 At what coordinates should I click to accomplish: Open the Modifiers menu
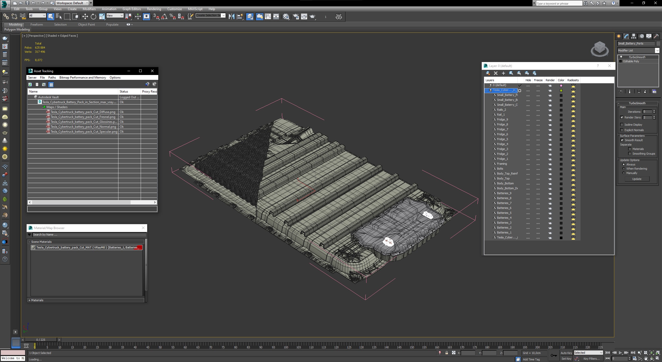coord(89,9)
